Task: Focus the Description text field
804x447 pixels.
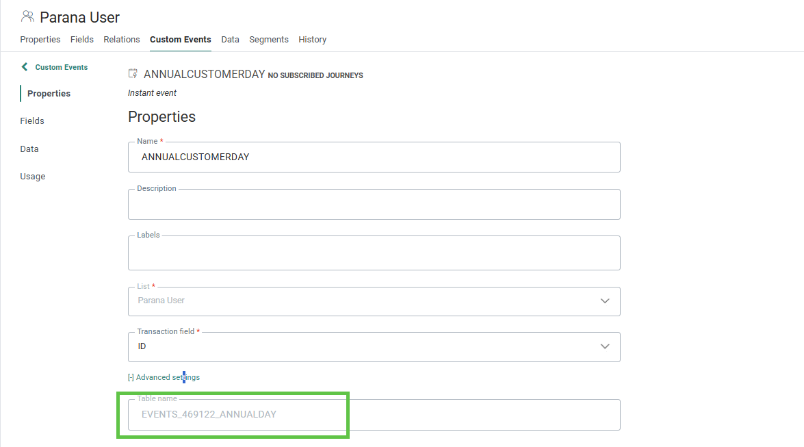Action: coord(374,205)
